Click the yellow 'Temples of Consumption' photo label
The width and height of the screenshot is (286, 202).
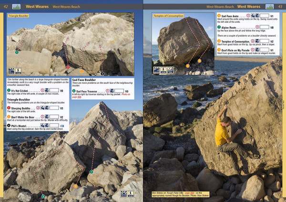tap(168, 16)
